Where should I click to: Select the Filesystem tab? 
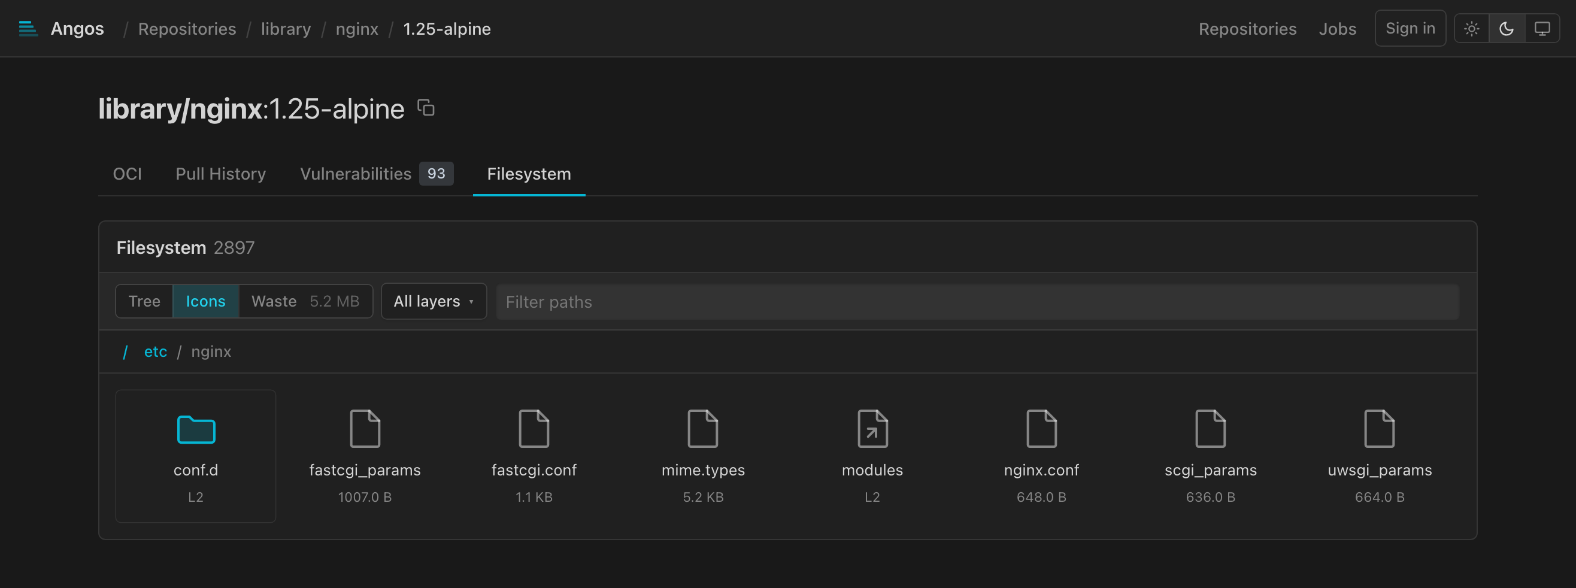click(x=529, y=174)
